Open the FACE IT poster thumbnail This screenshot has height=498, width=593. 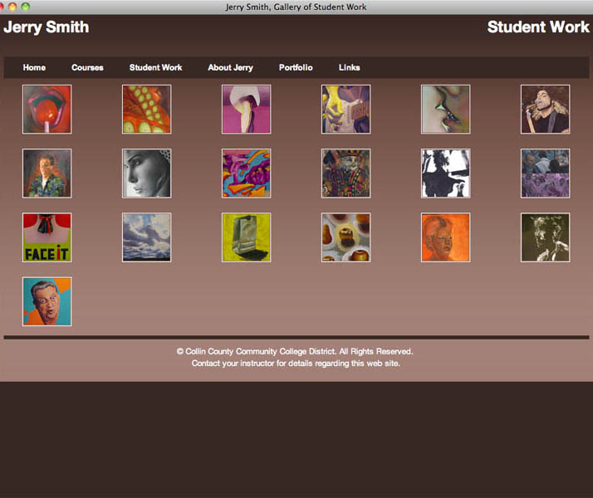[47, 237]
